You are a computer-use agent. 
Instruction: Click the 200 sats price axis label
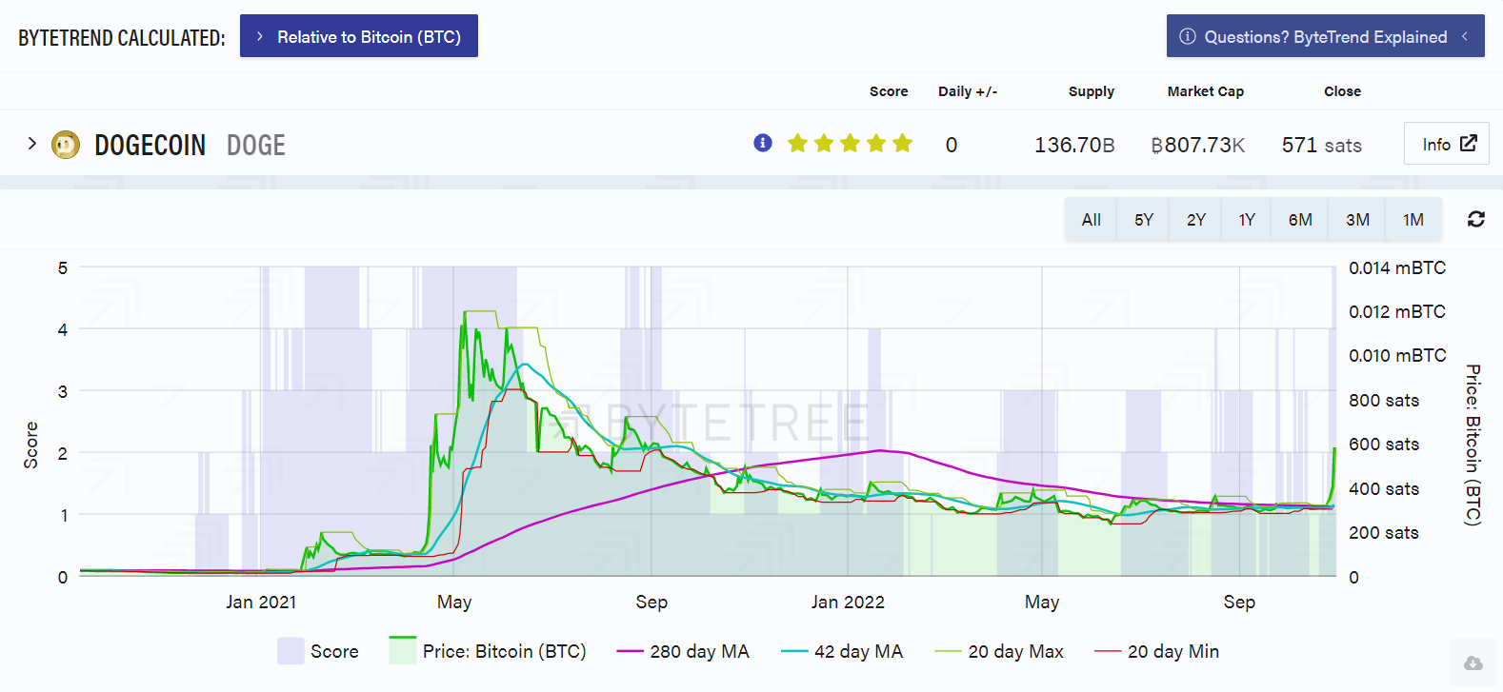pyautogui.click(x=1384, y=532)
